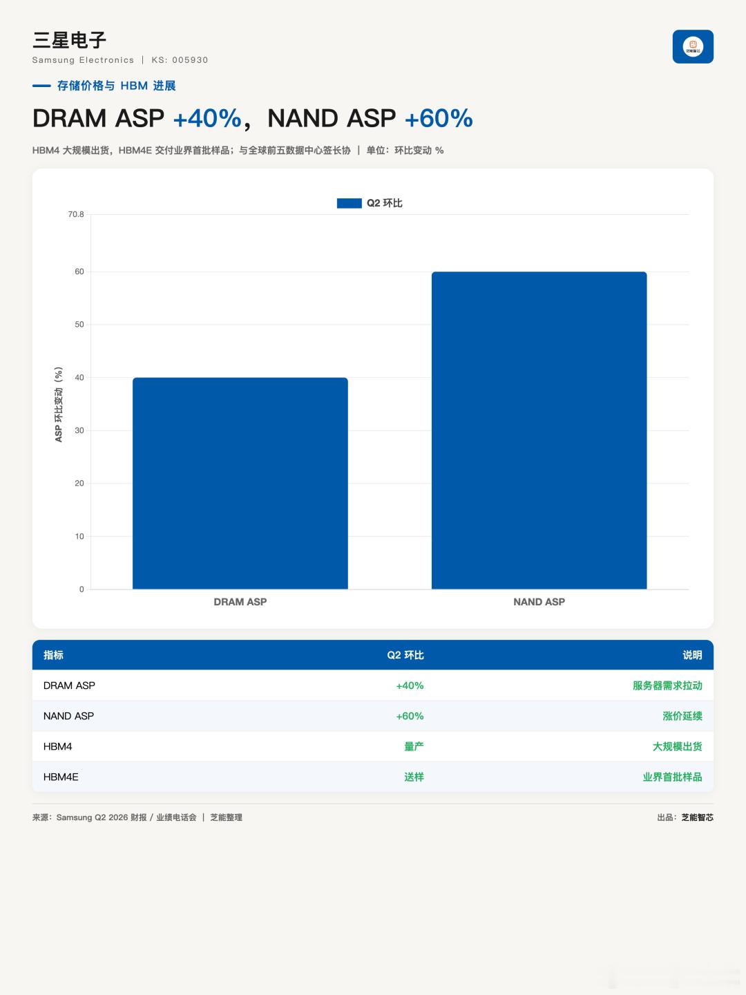Click the 业界首批样品 table cell
Screen dimensions: 746x995
(673, 777)
